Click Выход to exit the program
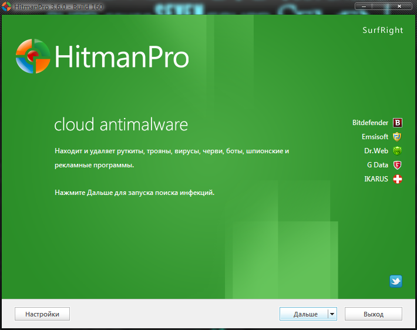The width and height of the screenshot is (417, 330). [x=374, y=314]
